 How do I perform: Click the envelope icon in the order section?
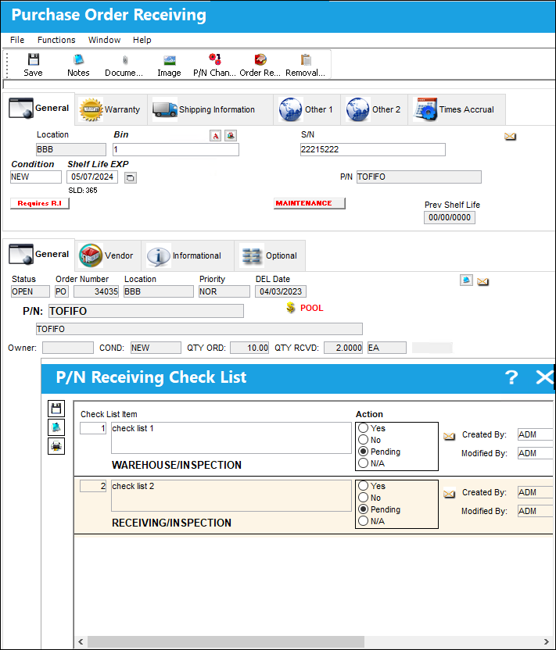(482, 281)
